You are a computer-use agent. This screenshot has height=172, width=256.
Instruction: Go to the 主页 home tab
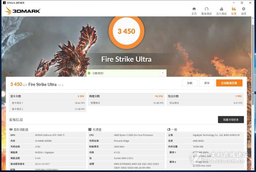194,11
